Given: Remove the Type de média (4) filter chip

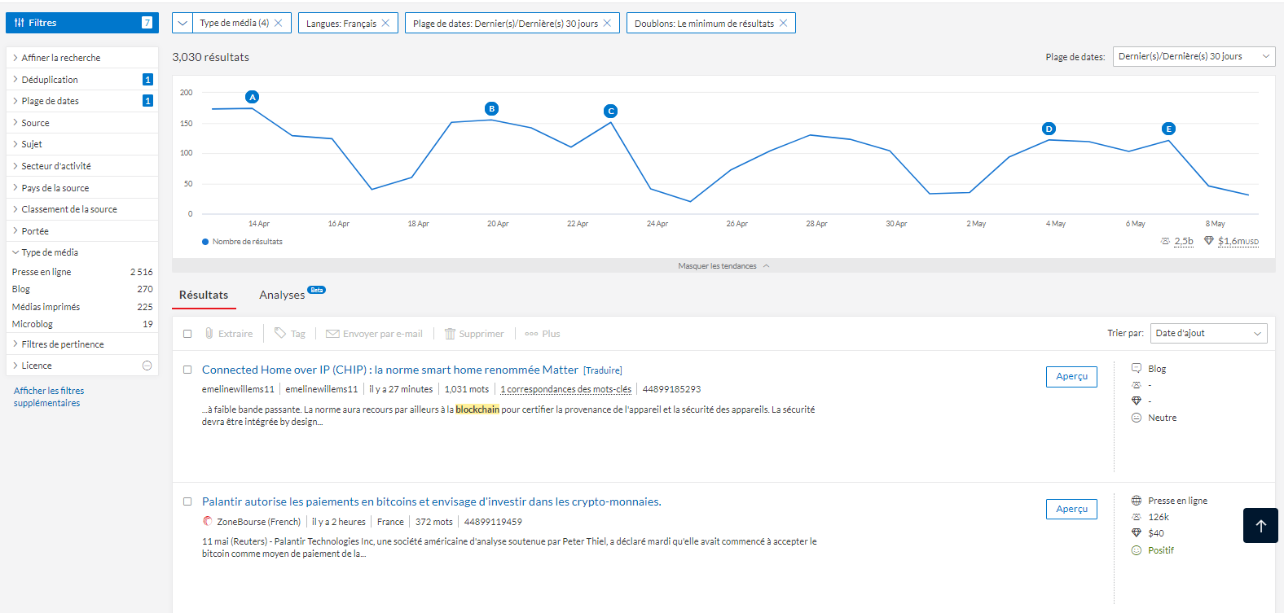Looking at the screenshot, I should pos(278,23).
